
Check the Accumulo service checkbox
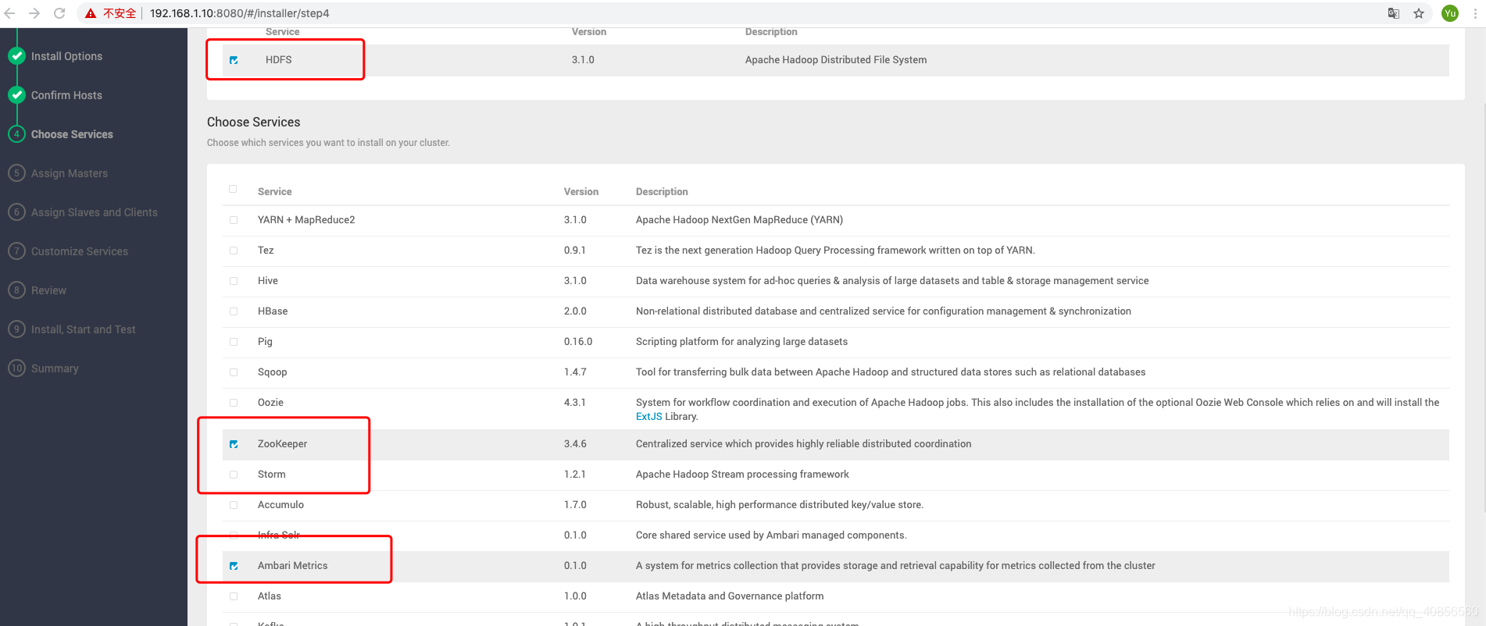click(x=234, y=505)
